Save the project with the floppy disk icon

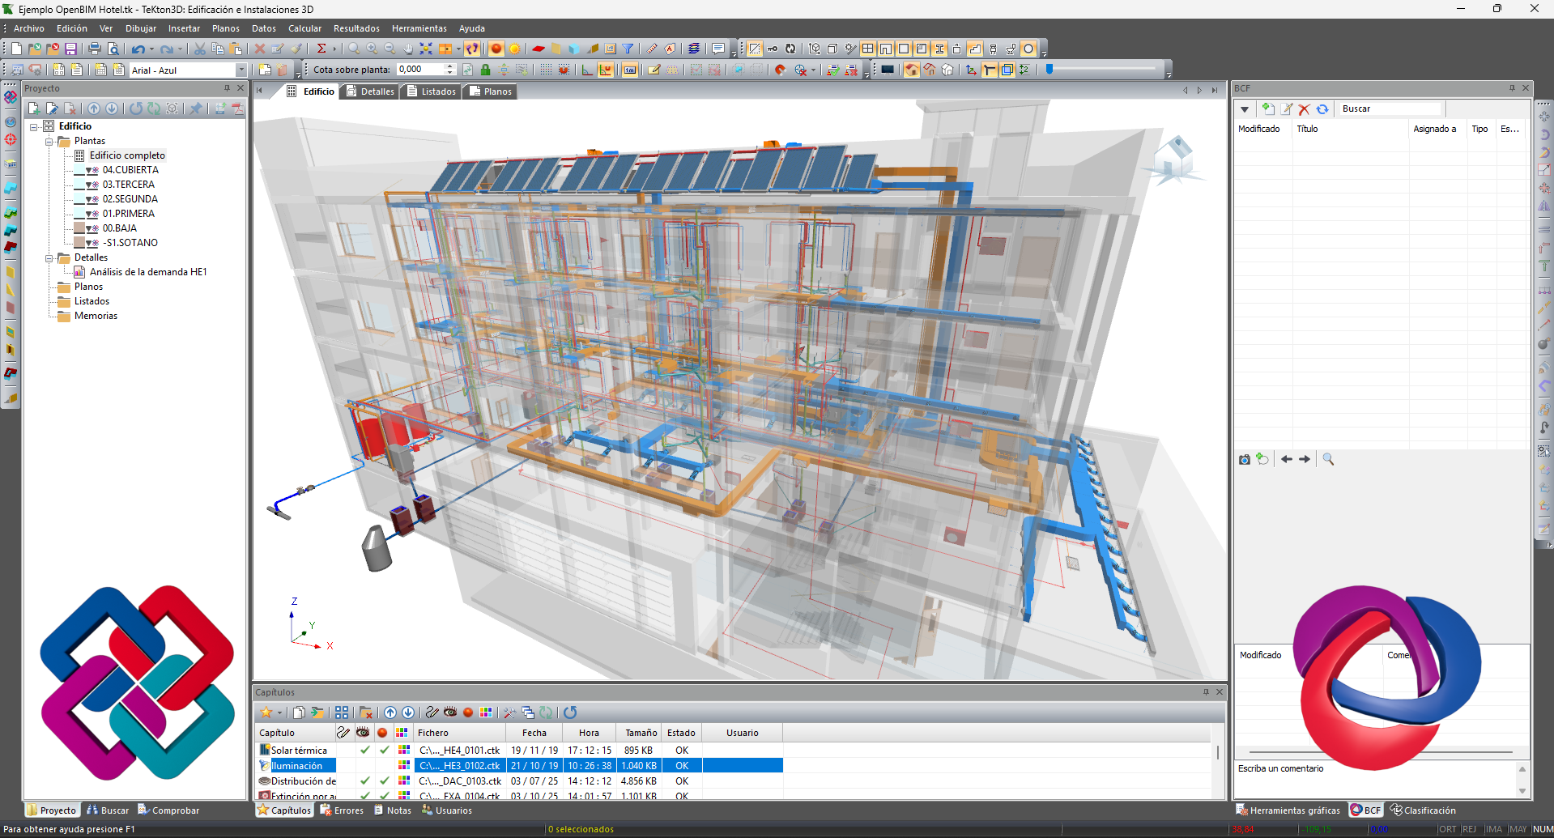pos(70,49)
